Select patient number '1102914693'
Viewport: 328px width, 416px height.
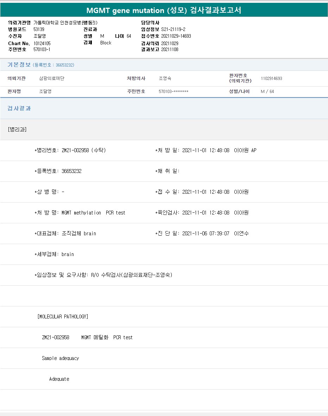point(272,79)
